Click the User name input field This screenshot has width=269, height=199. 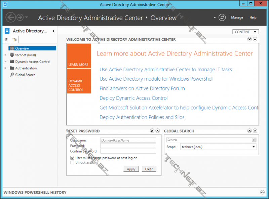(x=128, y=140)
